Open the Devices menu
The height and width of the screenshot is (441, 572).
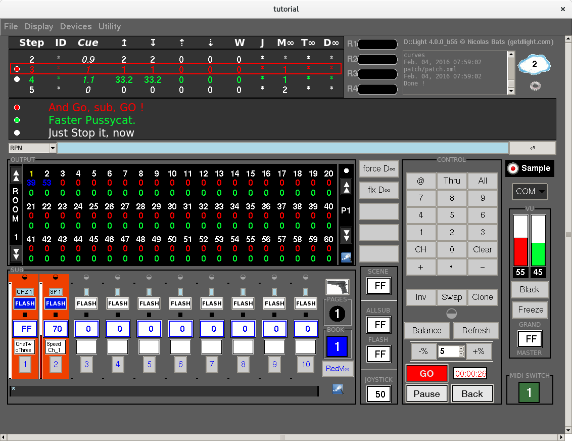pos(76,26)
